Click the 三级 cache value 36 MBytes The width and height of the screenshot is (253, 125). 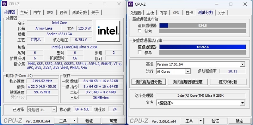point(101,98)
